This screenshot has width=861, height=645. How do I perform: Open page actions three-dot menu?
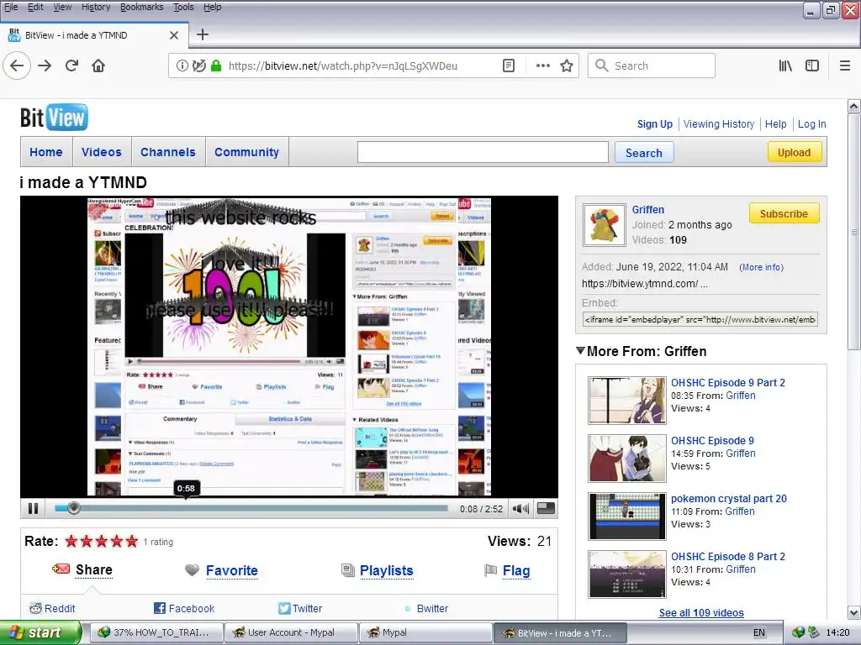pos(543,66)
